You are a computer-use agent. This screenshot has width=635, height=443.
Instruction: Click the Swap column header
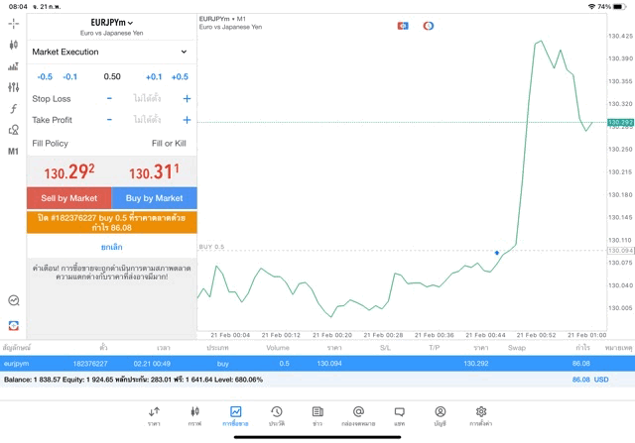tap(517, 348)
